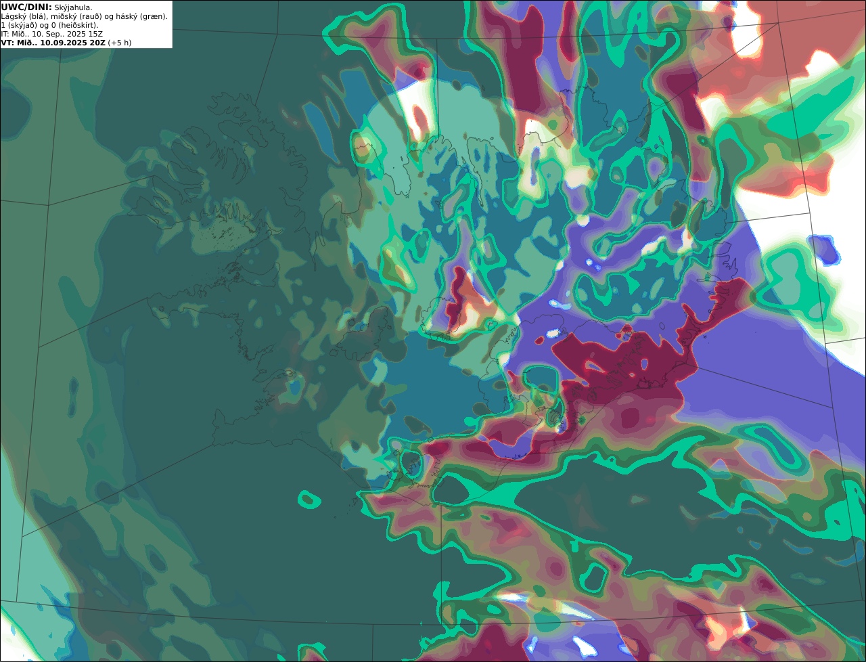Click the 'Lágský (blá), miðský (rauð)' legend line
This screenshot has width=866, height=662.
point(85,16)
